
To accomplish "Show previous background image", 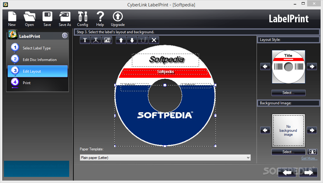I will [265, 130].
